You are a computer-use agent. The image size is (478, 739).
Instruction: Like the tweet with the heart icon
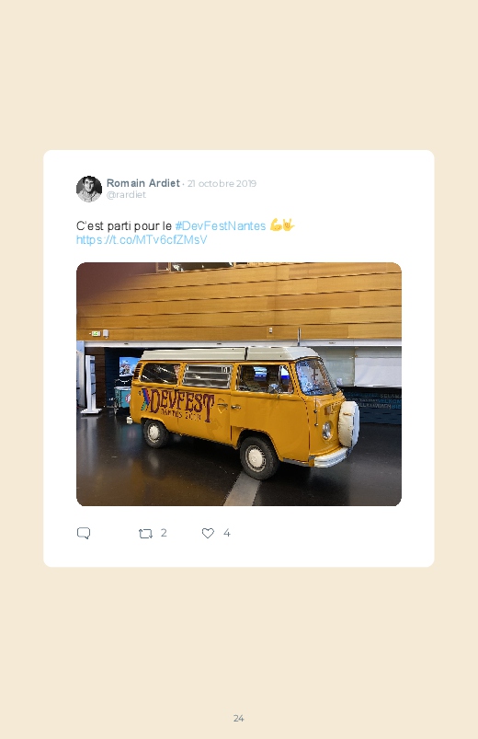coord(208,533)
